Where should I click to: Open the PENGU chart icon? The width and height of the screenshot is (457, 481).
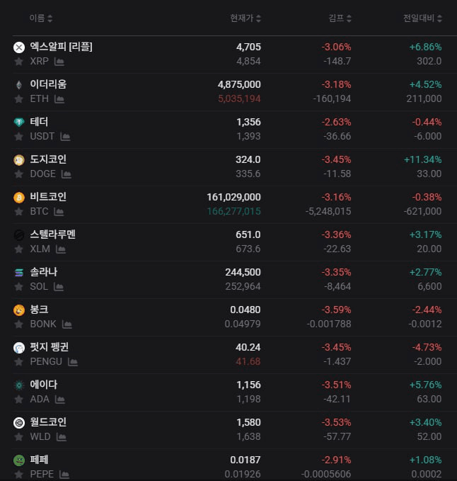coord(73,362)
